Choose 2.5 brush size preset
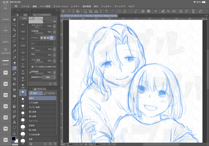The image size is (209, 146). (23, 127)
